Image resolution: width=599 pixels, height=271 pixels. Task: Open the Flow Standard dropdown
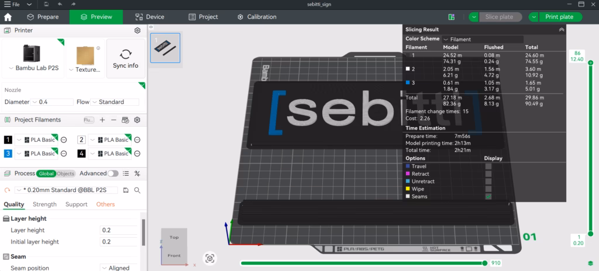click(x=115, y=102)
